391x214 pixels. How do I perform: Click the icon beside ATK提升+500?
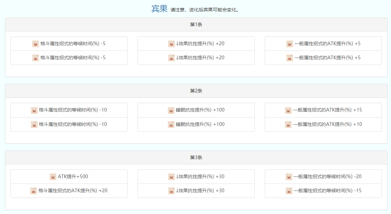pyautogui.click(x=53, y=176)
